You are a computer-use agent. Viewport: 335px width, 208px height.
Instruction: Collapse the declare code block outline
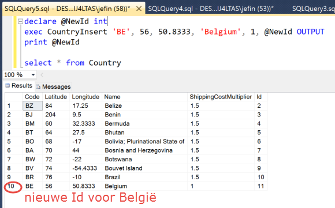tap(20, 21)
